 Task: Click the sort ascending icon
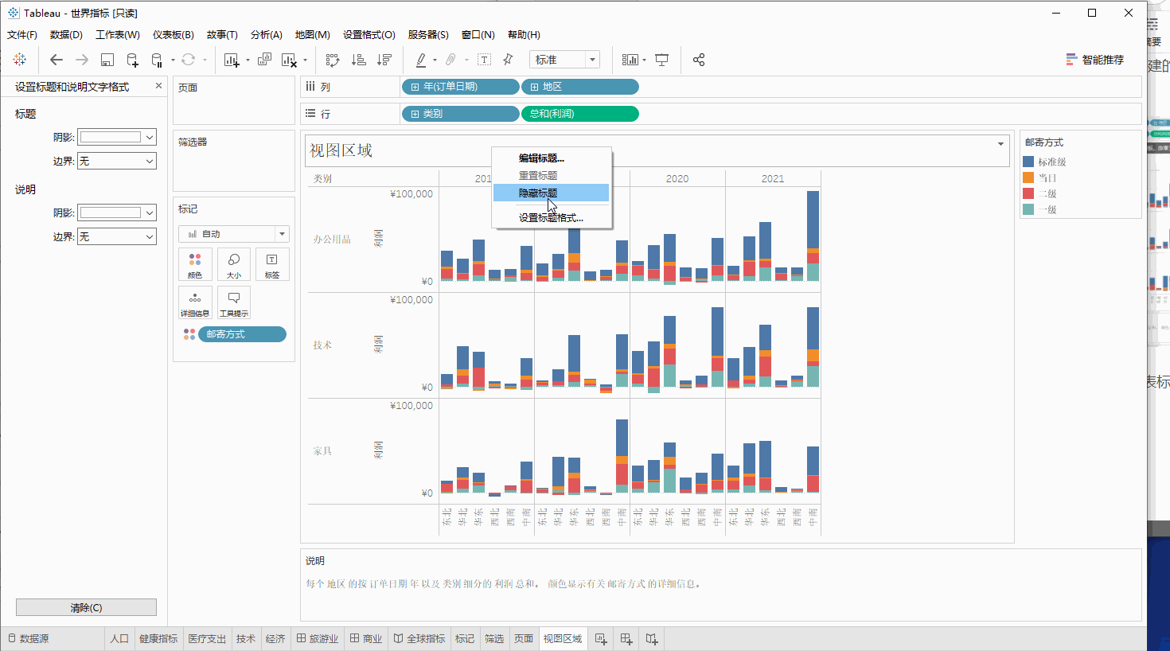click(x=359, y=60)
